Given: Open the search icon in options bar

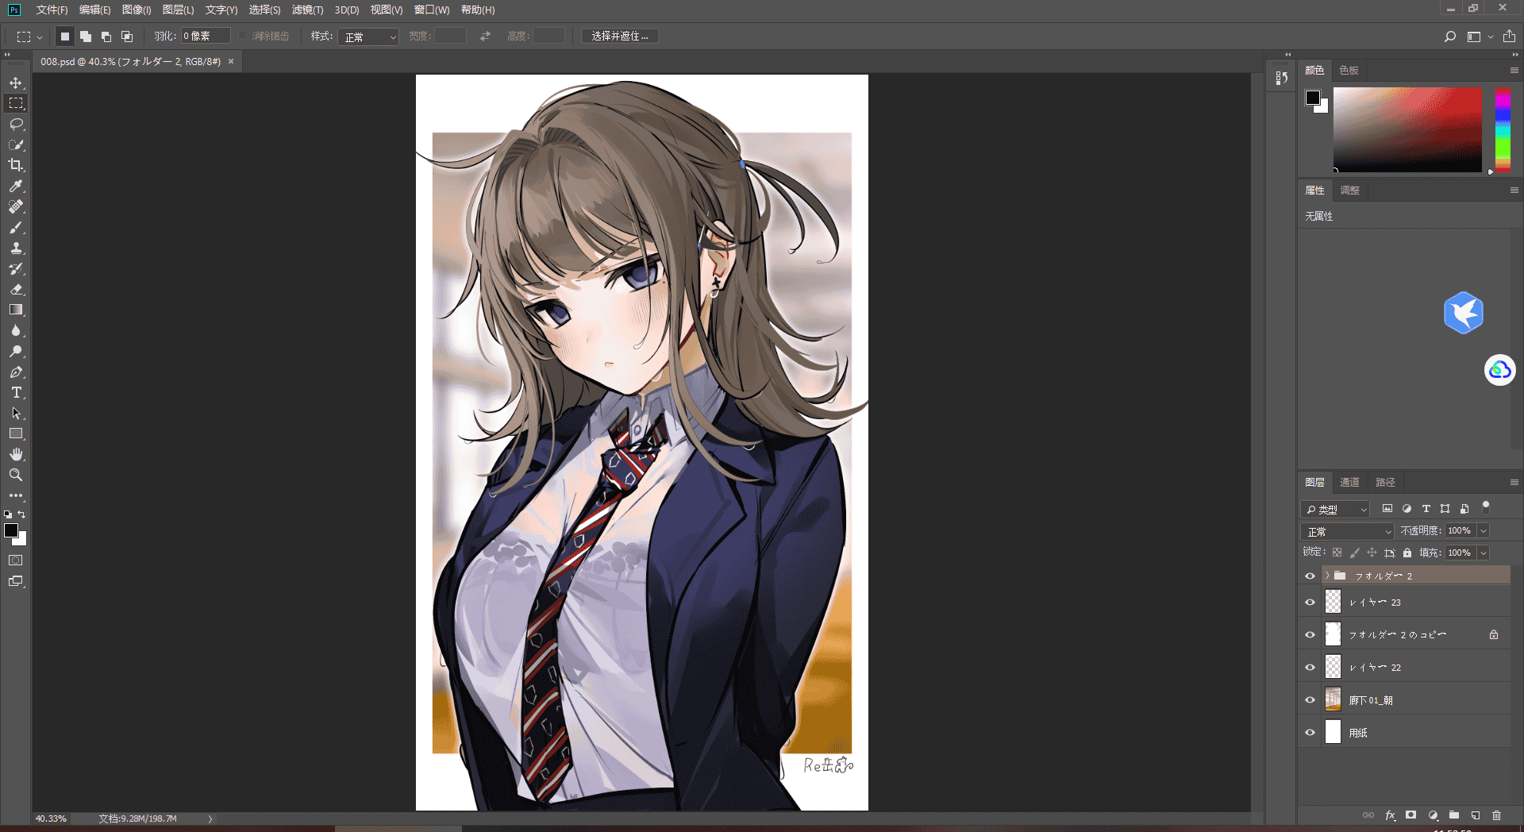Looking at the screenshot, I should [1450, 37].
